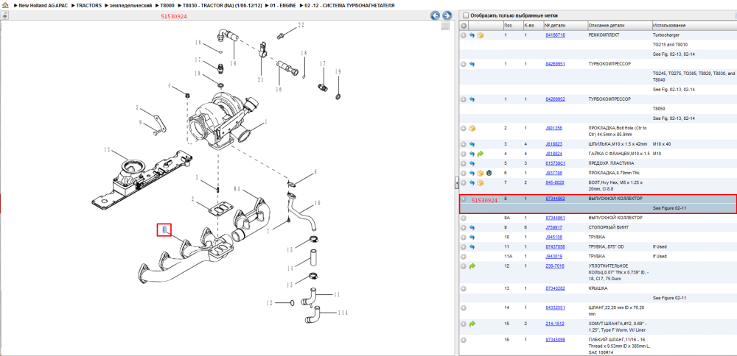
Task: Navigate to next figure with right arrow
Action: pyautogui.click(x=447, y=15)
